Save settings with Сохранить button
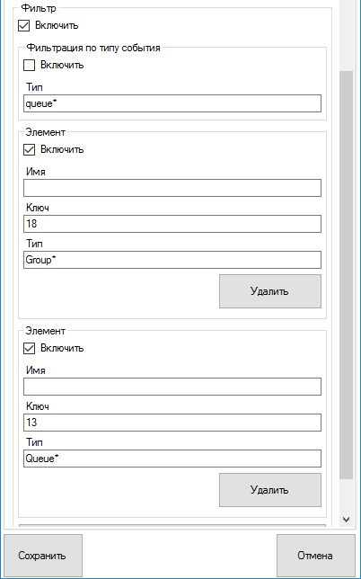This screenshot has height=579, width=361. pyautogui.click(x=43, y=556)
